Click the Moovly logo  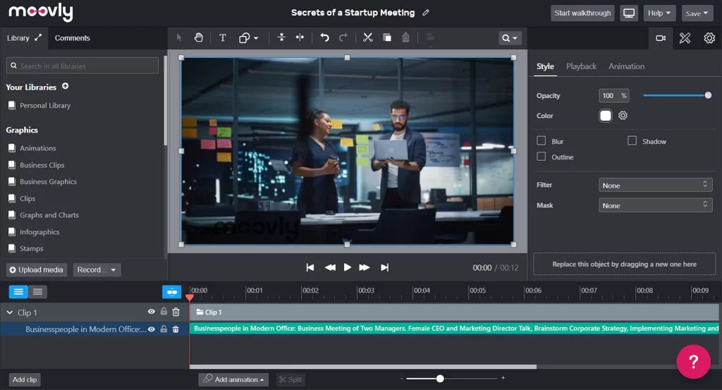pyautogui.click(x=41, y=12)
